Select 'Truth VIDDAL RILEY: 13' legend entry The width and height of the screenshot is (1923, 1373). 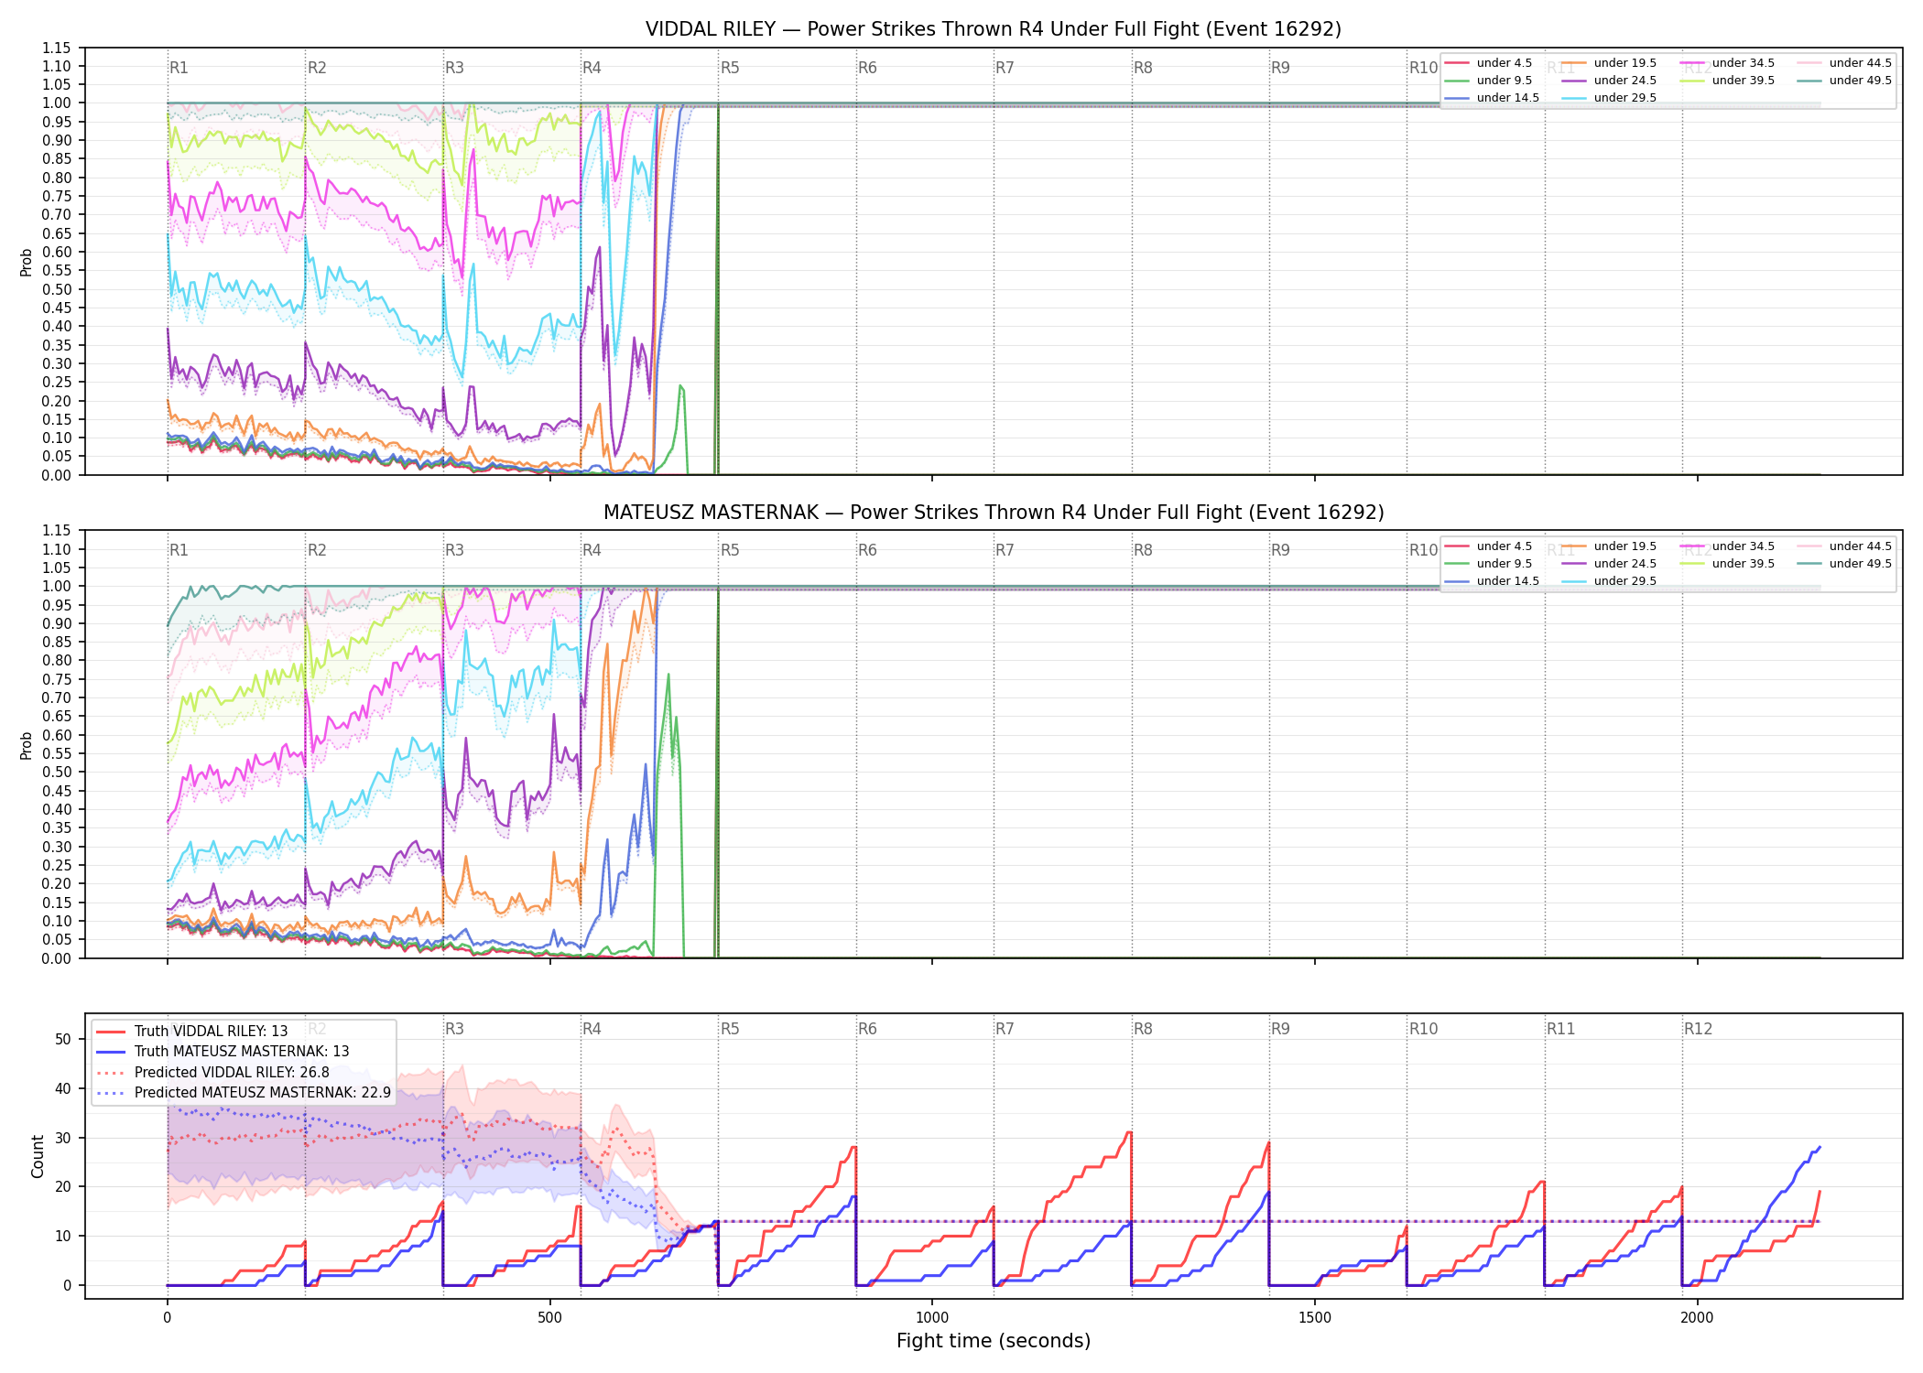pos(192,1032)
